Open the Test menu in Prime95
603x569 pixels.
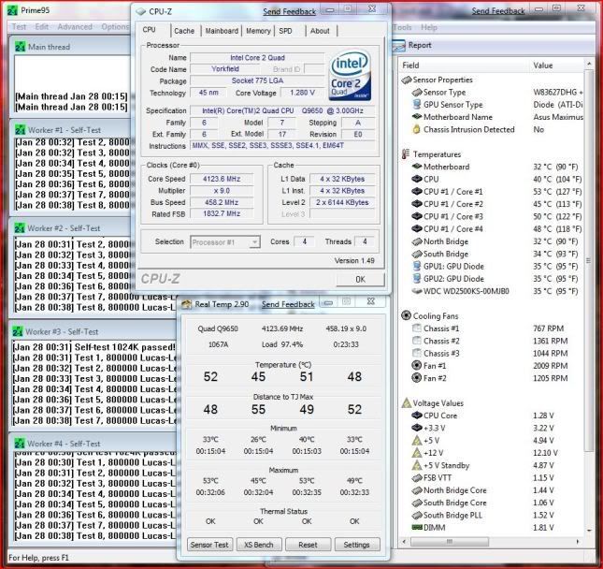19,26
